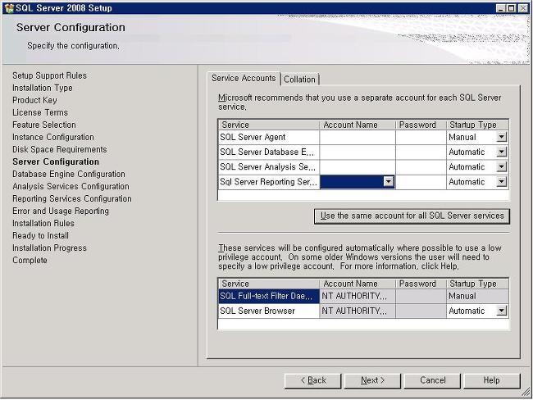The image size is (533, 400).
Task: Click Account Name field for SQL Server Agent
Action: (x=358, y=137)
